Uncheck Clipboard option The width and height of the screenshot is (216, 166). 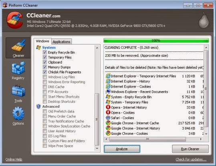click(45, 62)
